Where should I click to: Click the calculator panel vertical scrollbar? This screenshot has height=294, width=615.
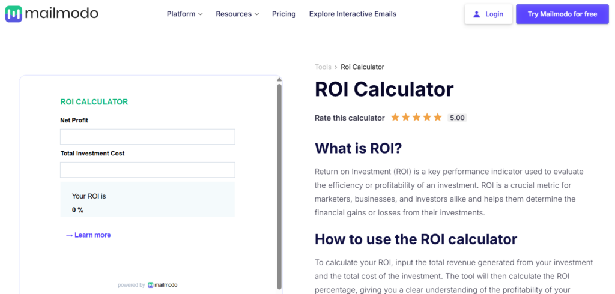pyautogui.click(x=279, y=186)
